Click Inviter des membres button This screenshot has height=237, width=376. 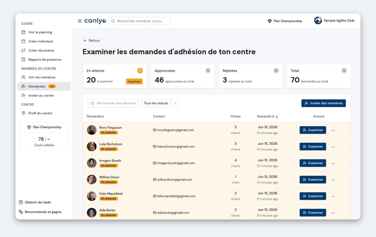pyautogui.click(x=323, y=103)
